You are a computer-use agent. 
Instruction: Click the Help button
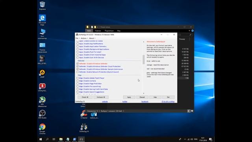[155, 97]
